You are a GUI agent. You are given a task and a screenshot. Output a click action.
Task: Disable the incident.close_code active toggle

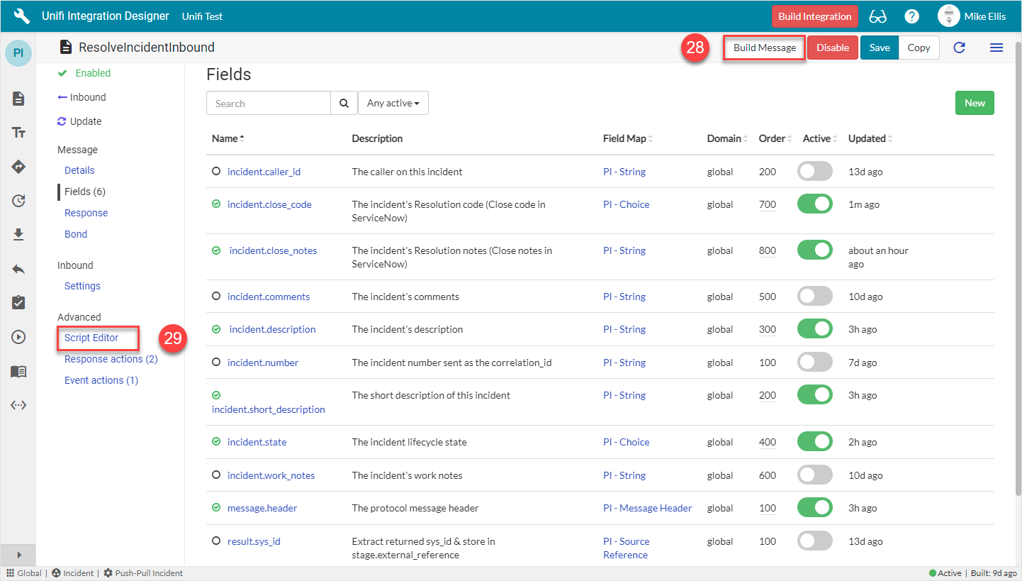pyautogui.click(x=814, y=204)
